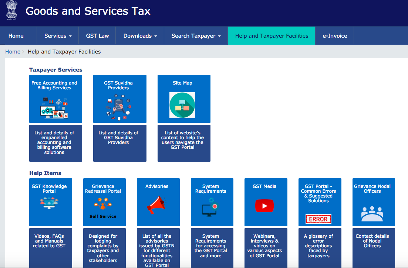This screenshot has height=268, width=408.
Task: Expand the Services dropdown
Action: click(57, 35)
